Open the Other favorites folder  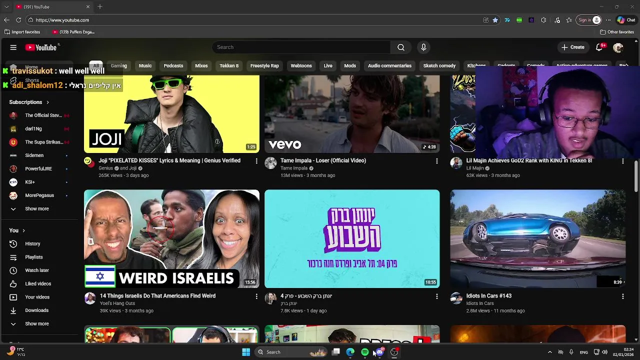point(617,32)
